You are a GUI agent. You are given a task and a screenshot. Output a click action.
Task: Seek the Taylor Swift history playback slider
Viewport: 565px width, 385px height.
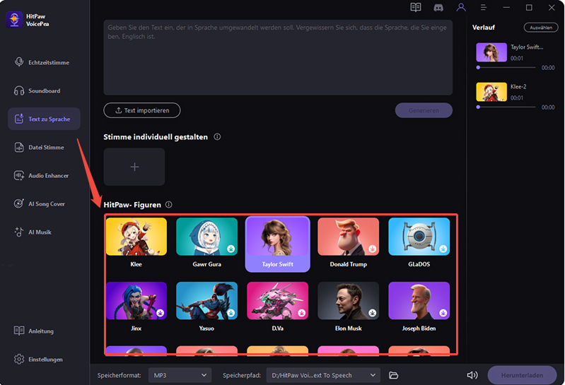[x=508, y=67]
